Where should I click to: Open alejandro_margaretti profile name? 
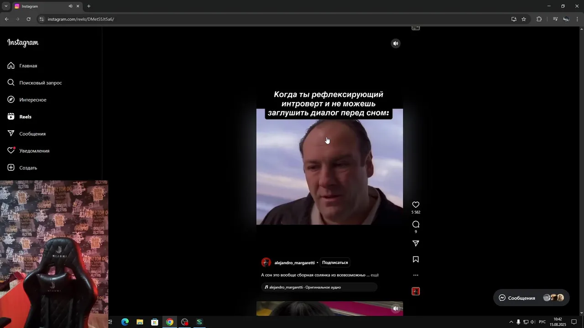[294, 263]
